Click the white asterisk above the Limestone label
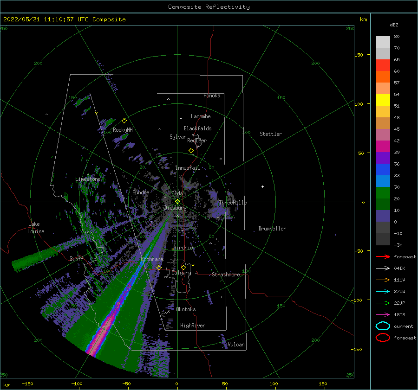Viewport: 418px width, 390px height. [88, 175]
